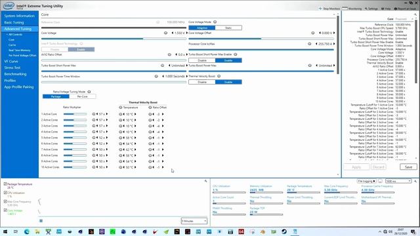Viewport: 420px width, 236px height.
Task: Select Cache under All Controls
Action: coord(12,45)
